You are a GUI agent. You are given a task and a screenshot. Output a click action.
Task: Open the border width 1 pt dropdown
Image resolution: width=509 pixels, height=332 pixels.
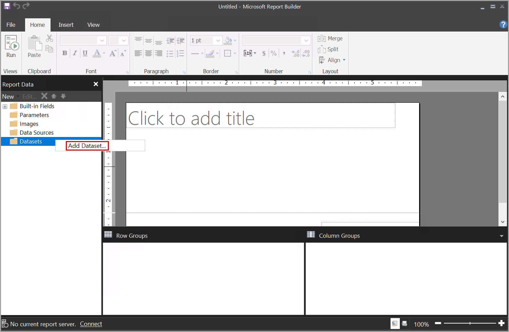(218, 41)
